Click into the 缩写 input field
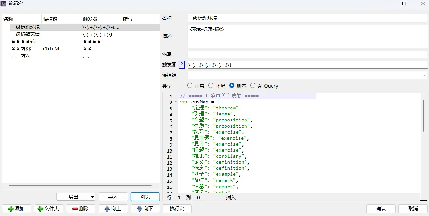 (x=307, y=55)
